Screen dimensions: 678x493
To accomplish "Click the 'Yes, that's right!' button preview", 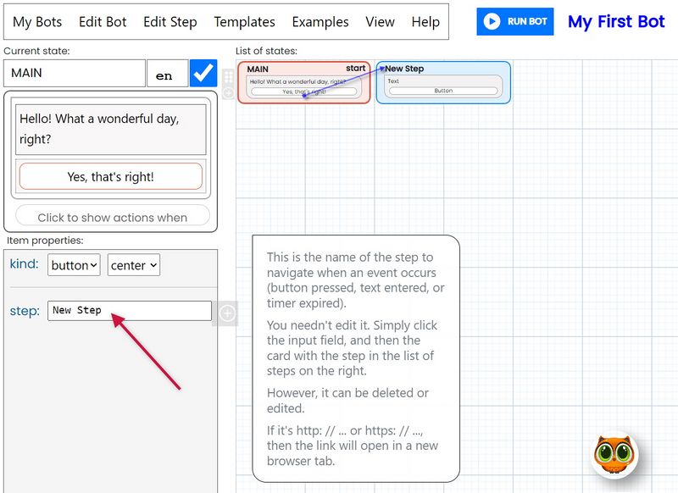I will pos(110,175).
